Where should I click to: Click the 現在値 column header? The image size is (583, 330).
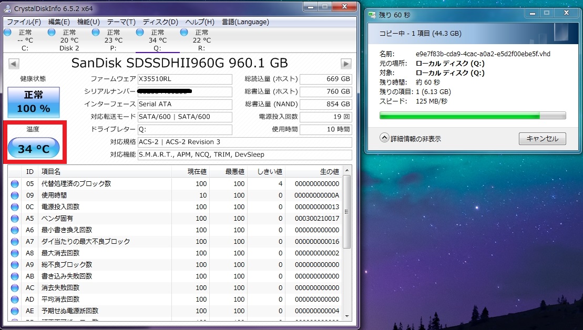coord(190,171)
